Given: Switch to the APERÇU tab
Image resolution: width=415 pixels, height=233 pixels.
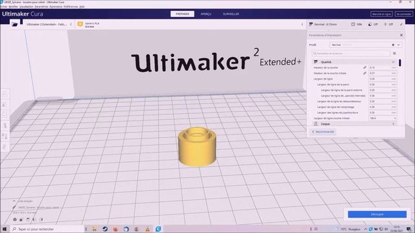Looking at the screenshot, I should [206, 14].
